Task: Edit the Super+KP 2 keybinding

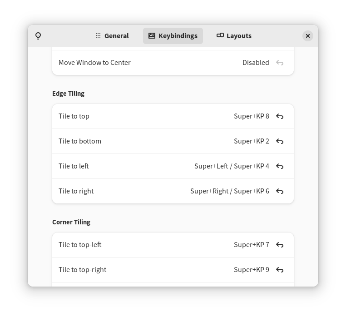Action: pos(251,141)
